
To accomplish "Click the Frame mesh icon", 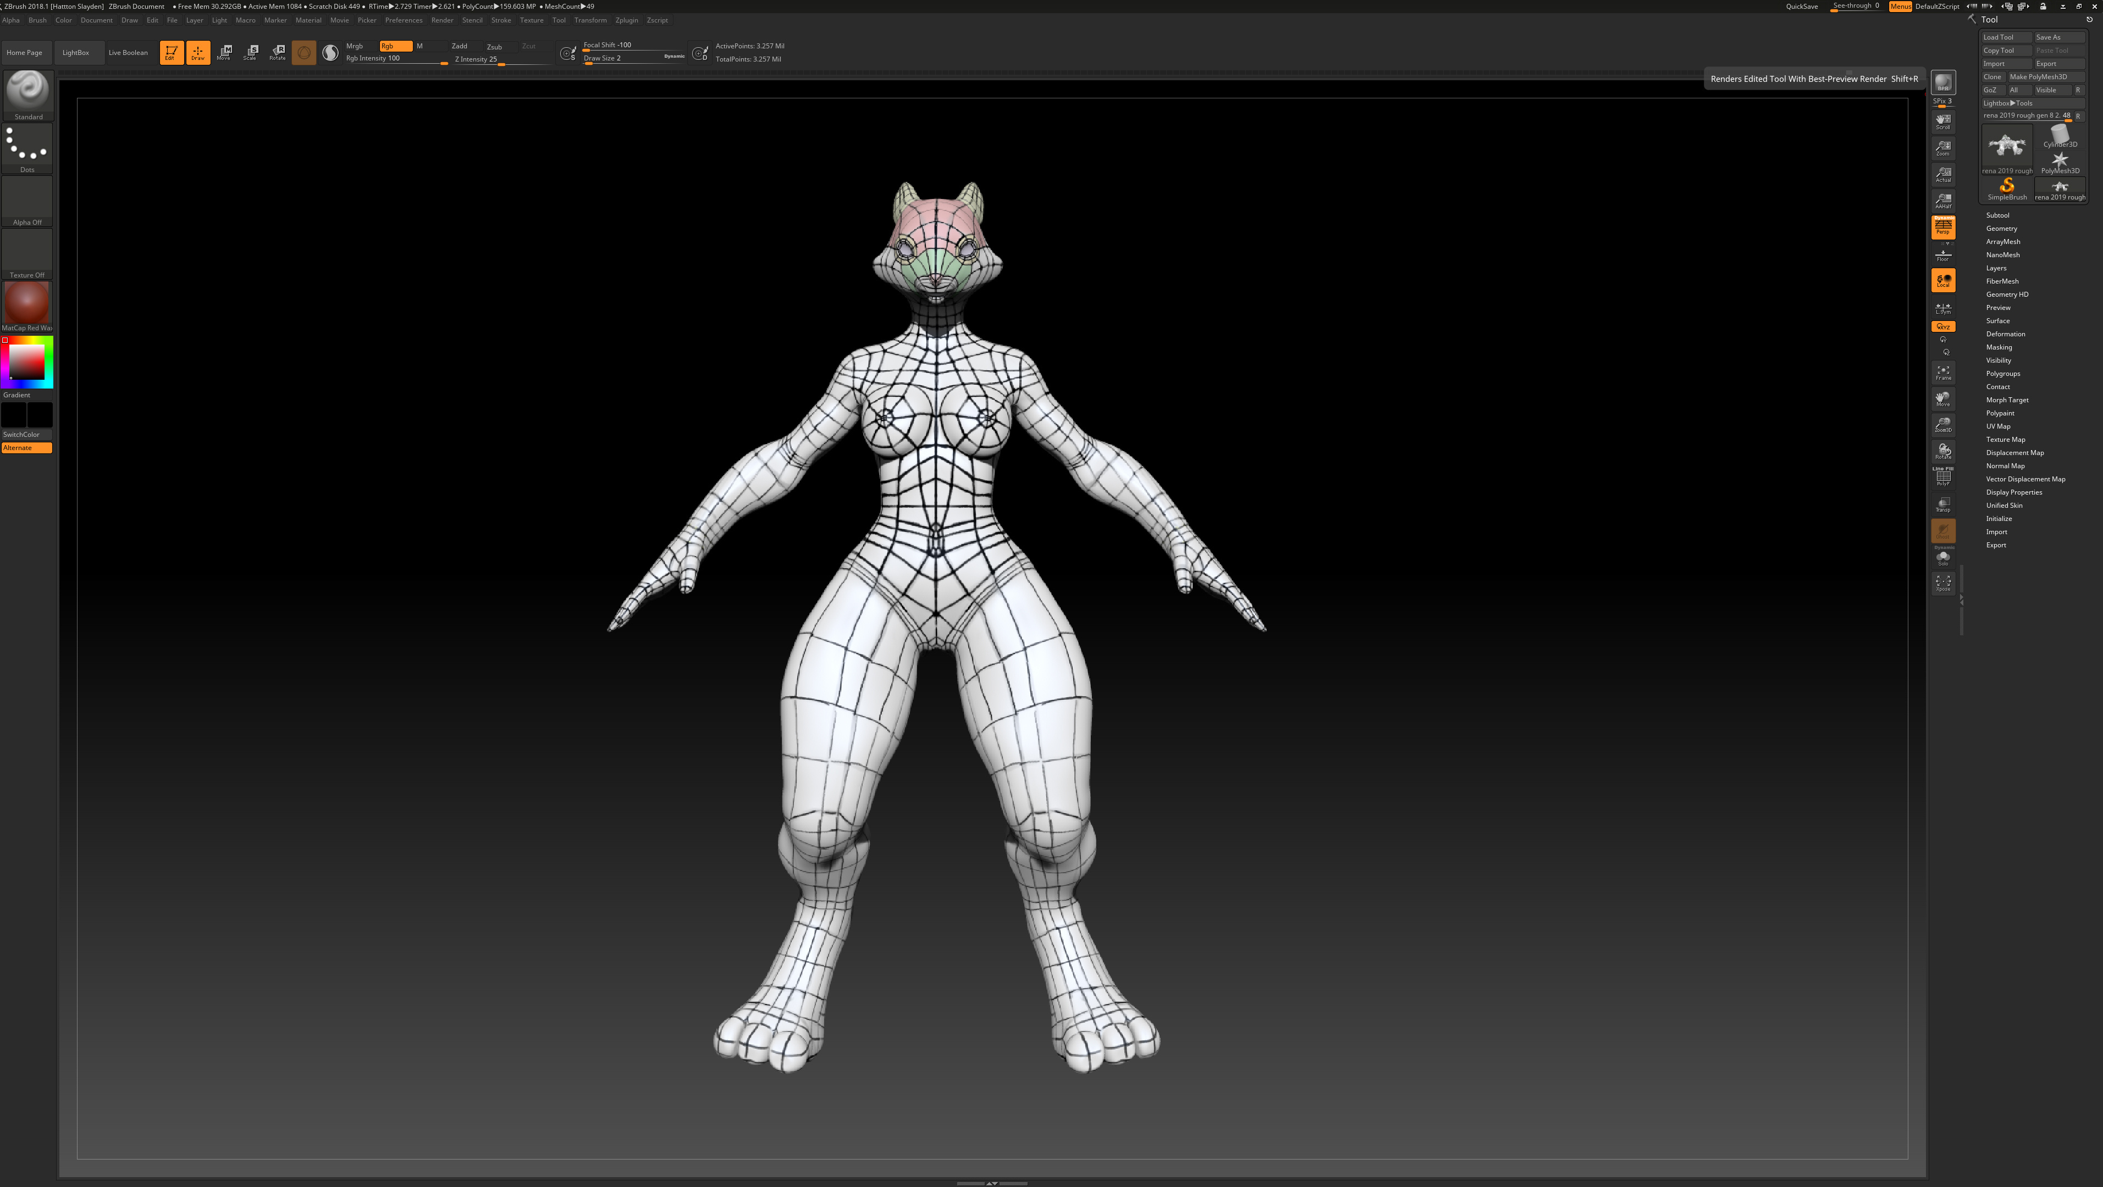I will pos(1943,373).
